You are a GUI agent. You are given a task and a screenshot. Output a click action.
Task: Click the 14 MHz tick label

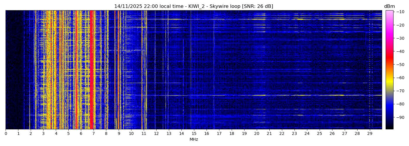(x=181, y=134)
